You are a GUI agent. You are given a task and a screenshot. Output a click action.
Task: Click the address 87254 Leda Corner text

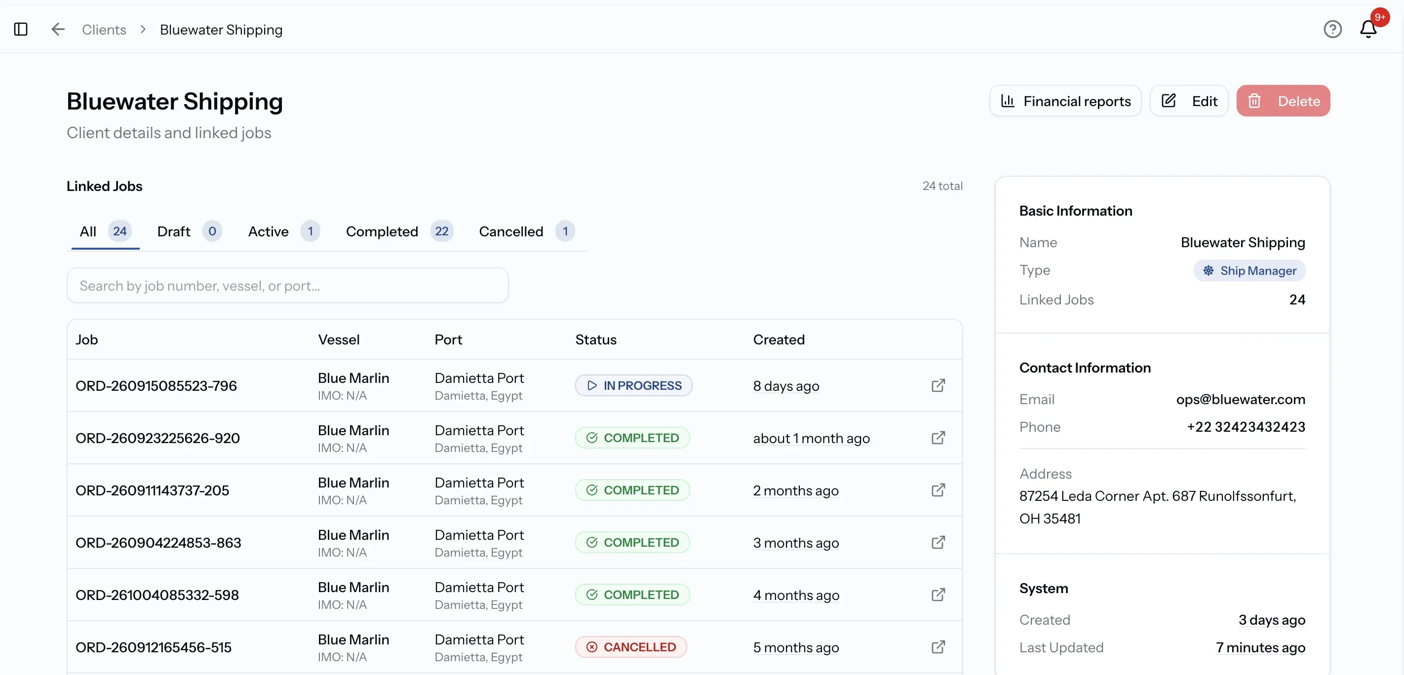(x=1158, y=507)
